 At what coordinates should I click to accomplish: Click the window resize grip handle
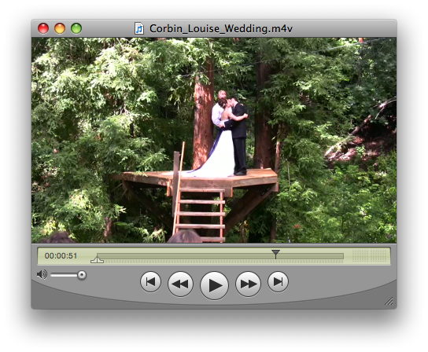pyautogui.click(x=389, y=301)
